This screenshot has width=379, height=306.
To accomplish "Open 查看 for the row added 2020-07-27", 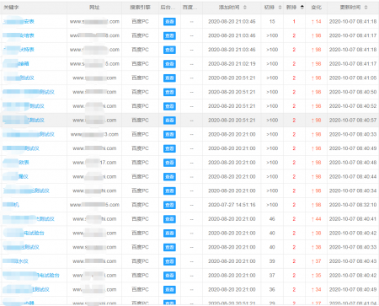I will click(x=169, y=205).
